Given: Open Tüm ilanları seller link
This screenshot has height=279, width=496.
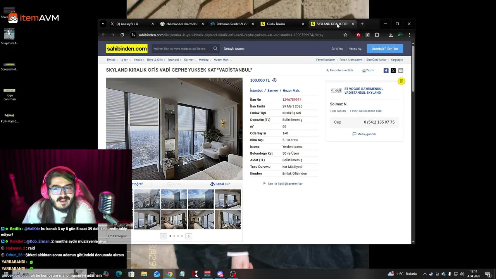Looking at the screenshot, I should point(338,111).
